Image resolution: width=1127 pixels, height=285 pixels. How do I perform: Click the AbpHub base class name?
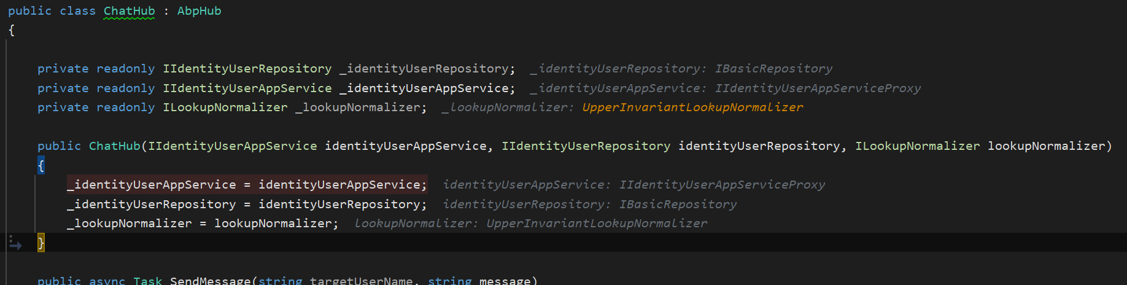pos(199,11)
